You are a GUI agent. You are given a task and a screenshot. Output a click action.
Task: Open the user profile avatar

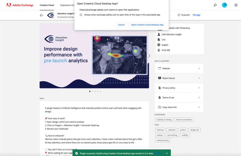coord(224,5)
